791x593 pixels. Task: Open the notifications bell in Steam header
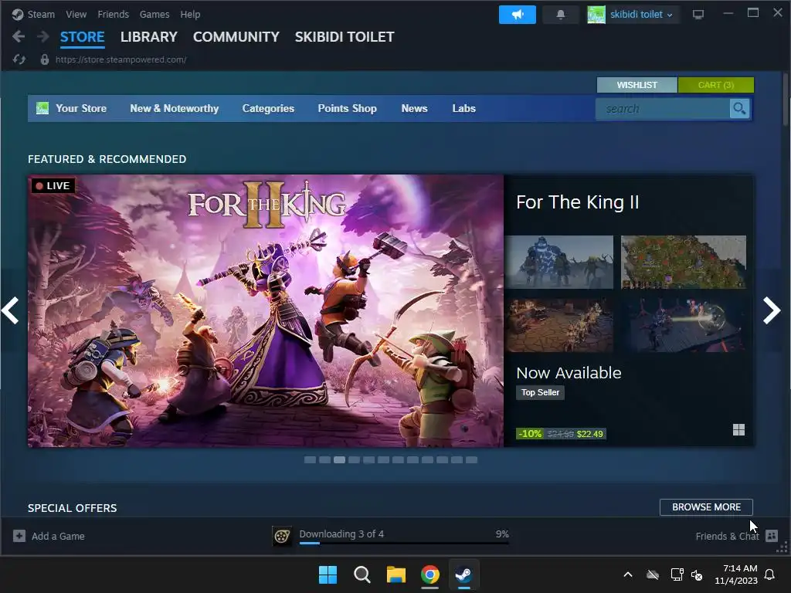point(561,15)
